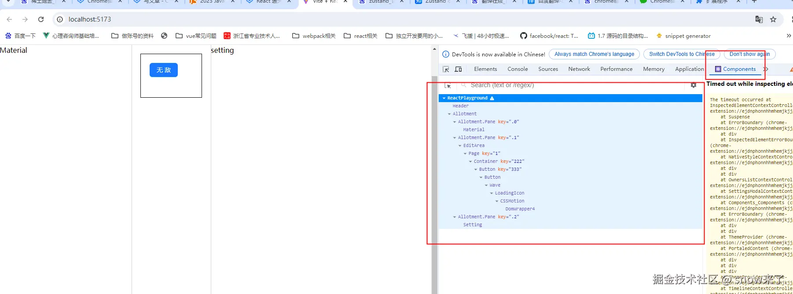Switch to the Sources tab

tap(548, 69)
